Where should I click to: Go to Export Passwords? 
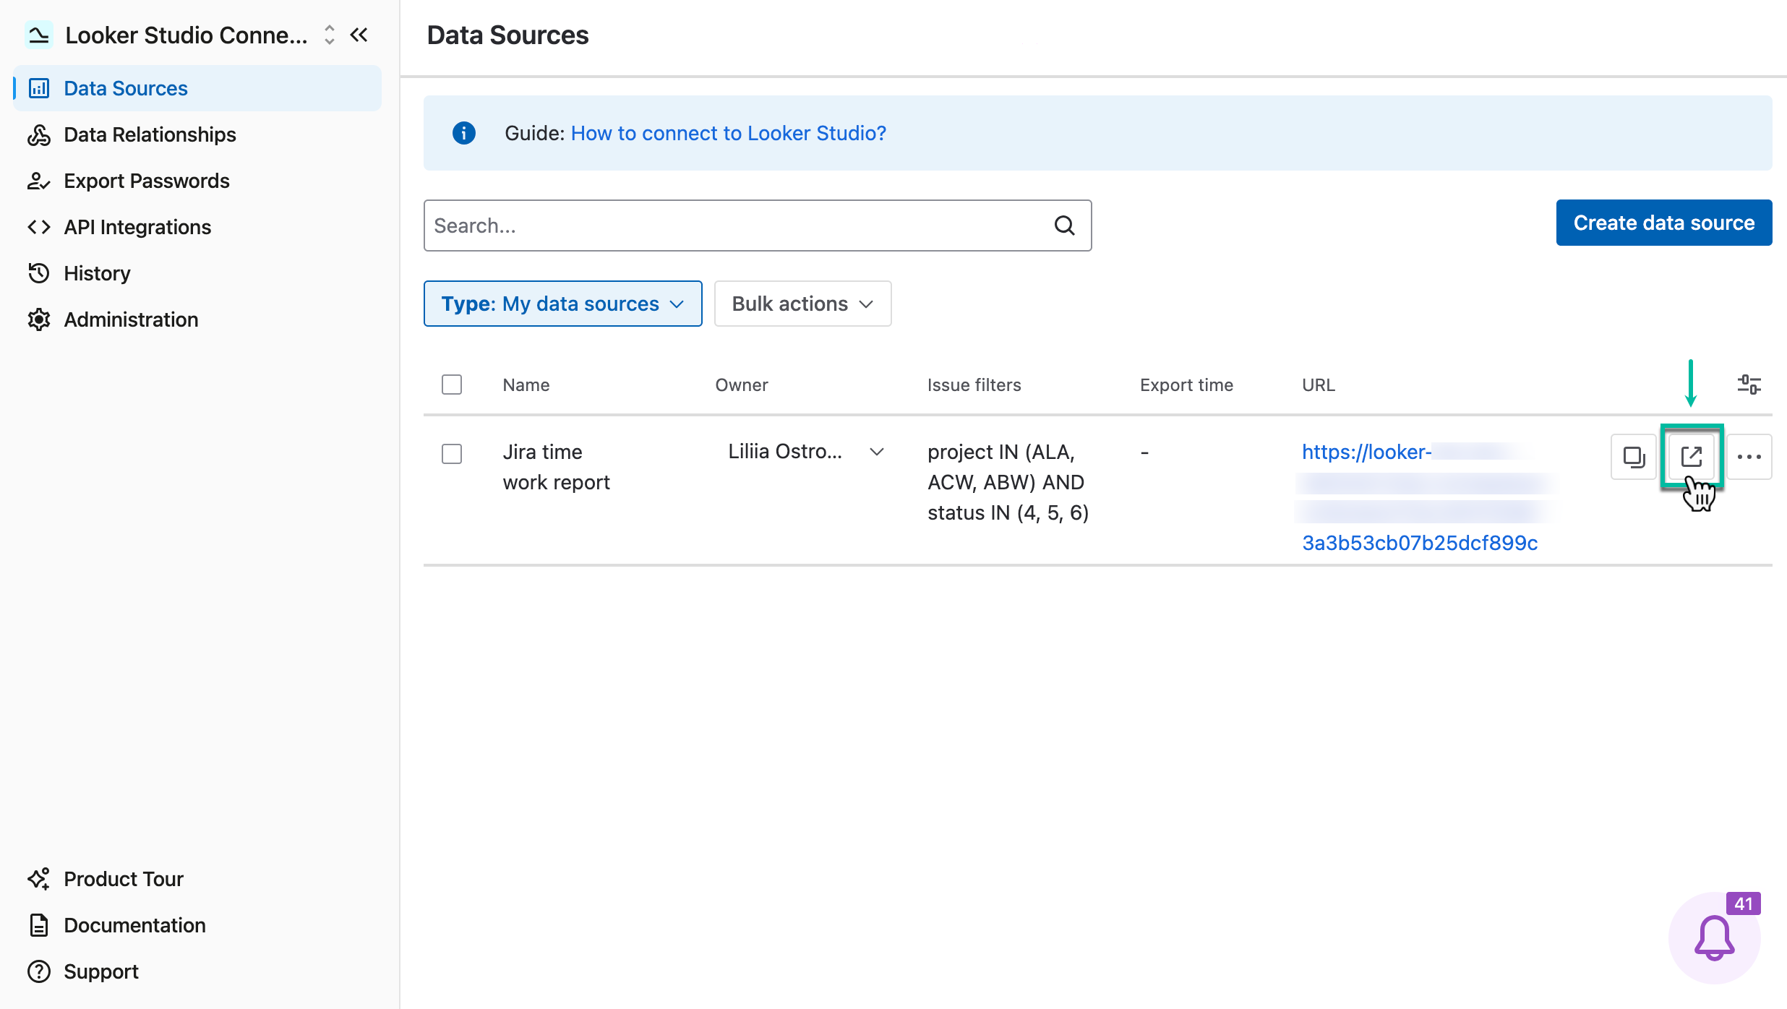pyautogui.click(x=197, y=181)
